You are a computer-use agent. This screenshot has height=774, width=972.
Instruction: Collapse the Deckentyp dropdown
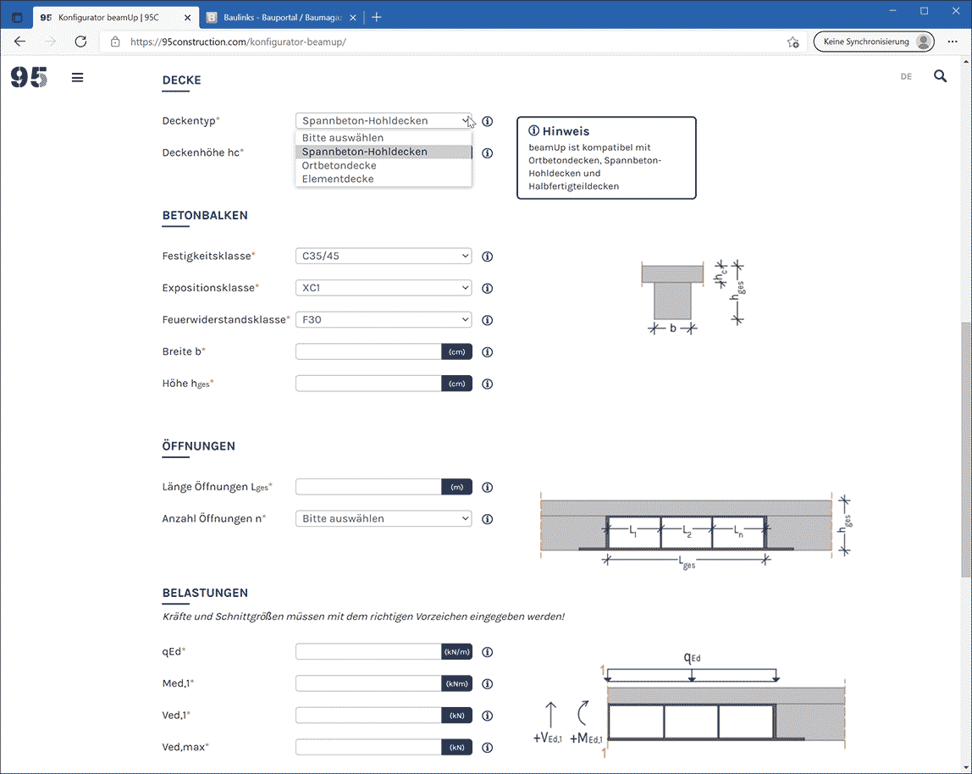point(384,121)
